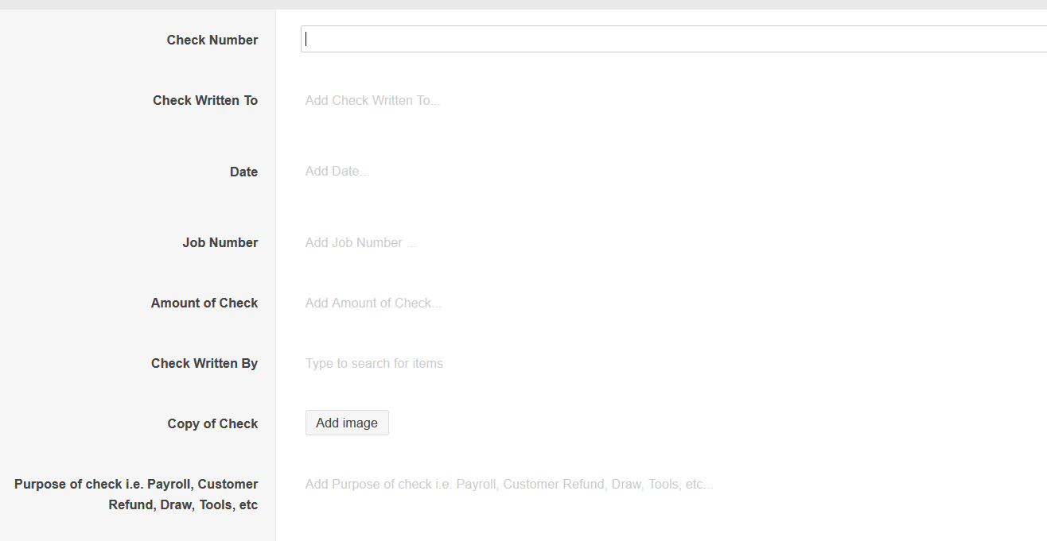Open the 'Add Date...' field
Viewport: 1047px width, 541px height.
pyautogui.click(x=337, y=172)
